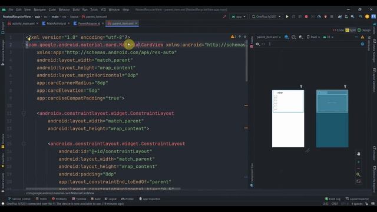The image size is (377, 212).
Task: Open the Navigate menu
Action: click(x=39, y=9)
